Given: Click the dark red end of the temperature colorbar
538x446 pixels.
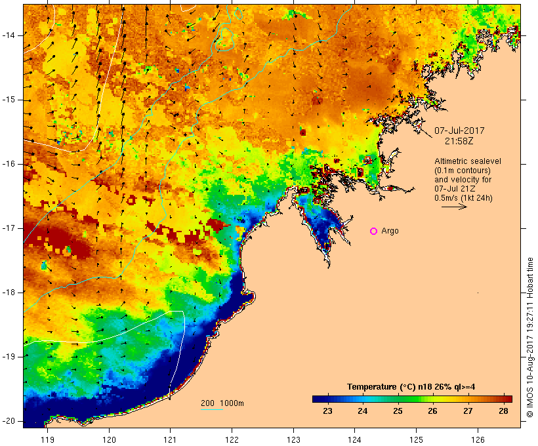Looking at the screenshot, I should point(509,399).
